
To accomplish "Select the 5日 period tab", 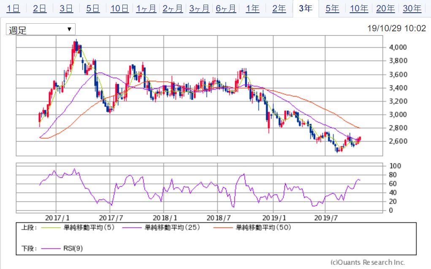I will 93,8.
